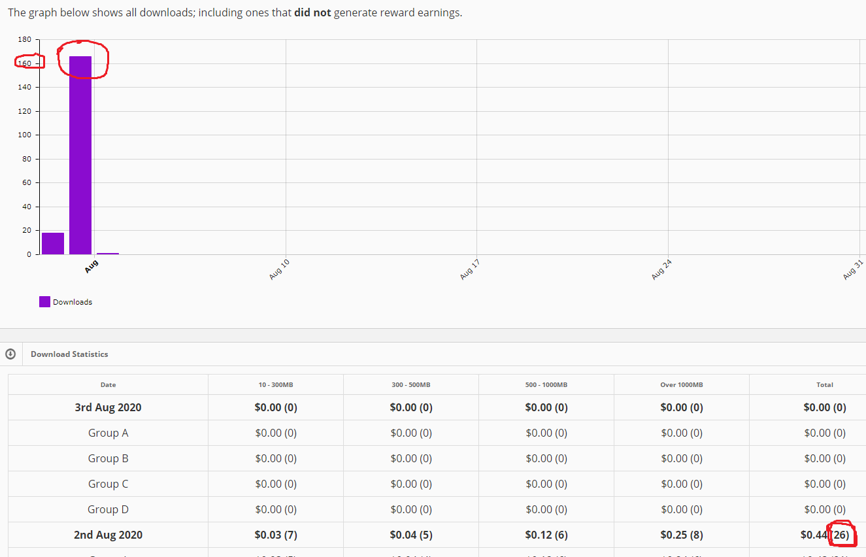Toggle the purple Downloads legend swatch
The width and height of the screenshot is (866, 557).
coord(44,301)
